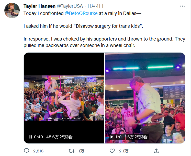Open the share tweet icon

pyautogui.click(x=156, y=151)
